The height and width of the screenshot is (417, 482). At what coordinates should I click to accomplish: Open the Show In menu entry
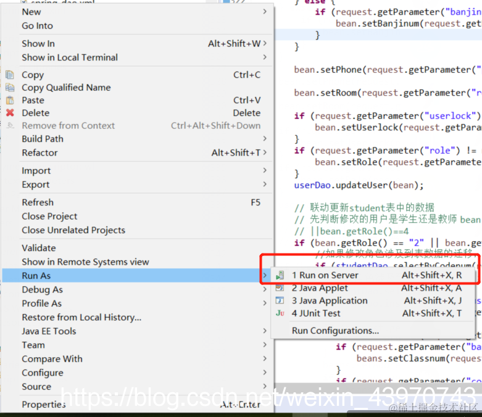click(x=137, y=43)
